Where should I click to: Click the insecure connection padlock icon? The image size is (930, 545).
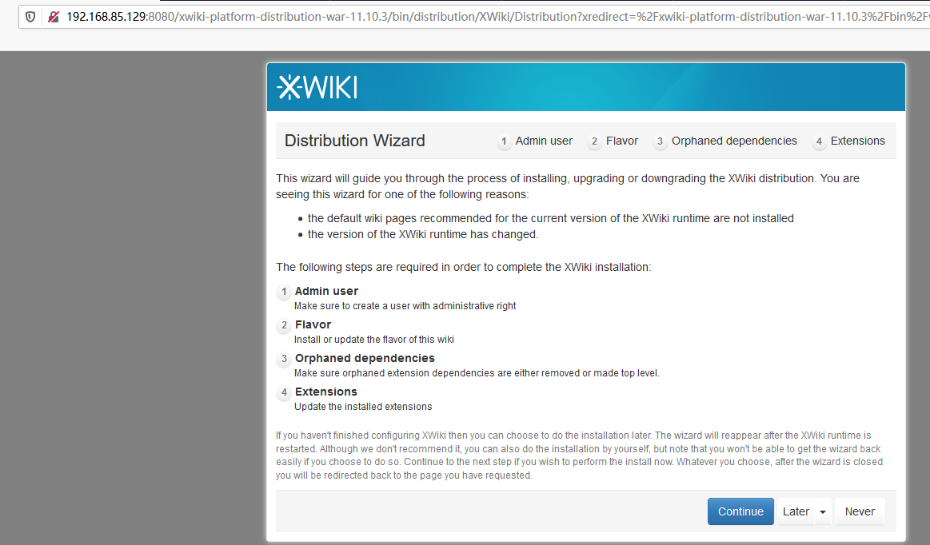coord(54,17)
